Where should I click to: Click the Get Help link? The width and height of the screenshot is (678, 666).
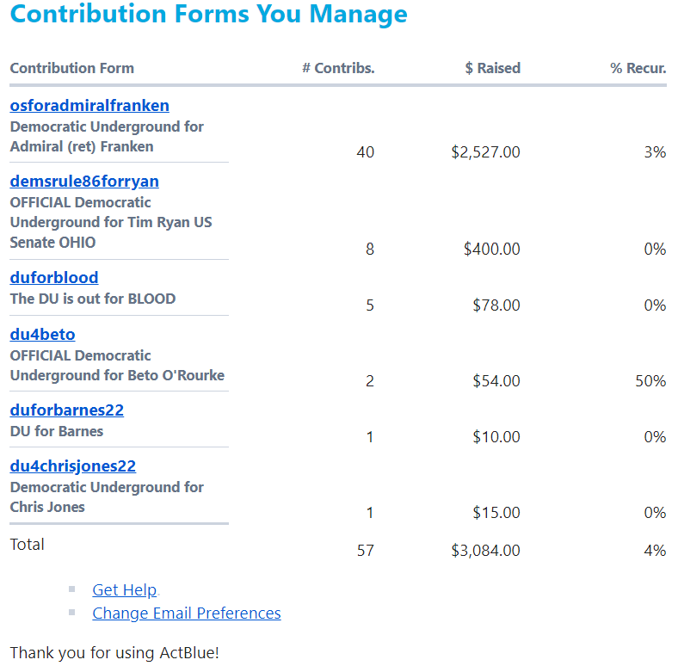pyautogui.click(x=125, y=590)
